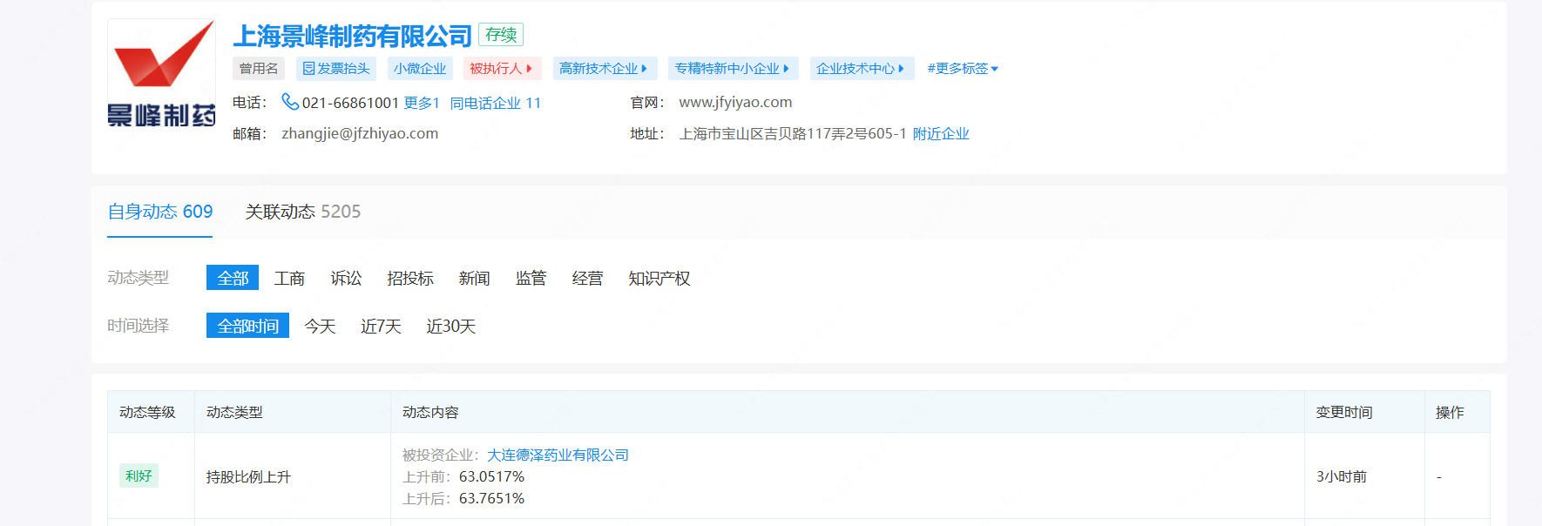
Task: Open 大连德泽药业有限公司 company link
Action: [x=558, y=455]
